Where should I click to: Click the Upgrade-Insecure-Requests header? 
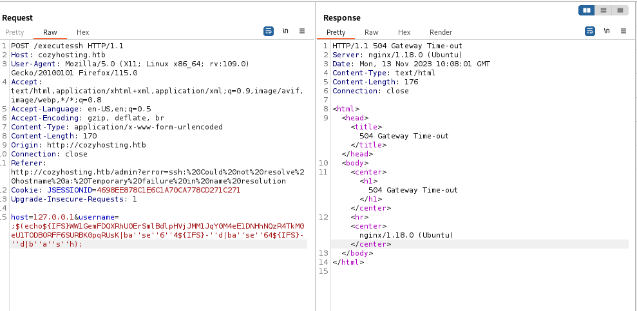[74, 199]
